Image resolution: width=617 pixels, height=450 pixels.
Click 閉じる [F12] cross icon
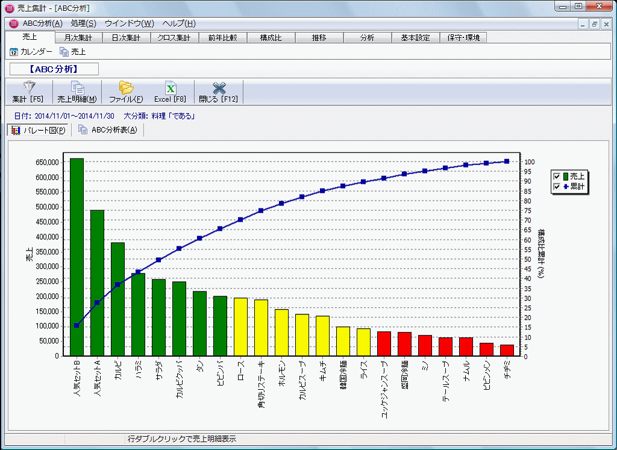point(219,87)
